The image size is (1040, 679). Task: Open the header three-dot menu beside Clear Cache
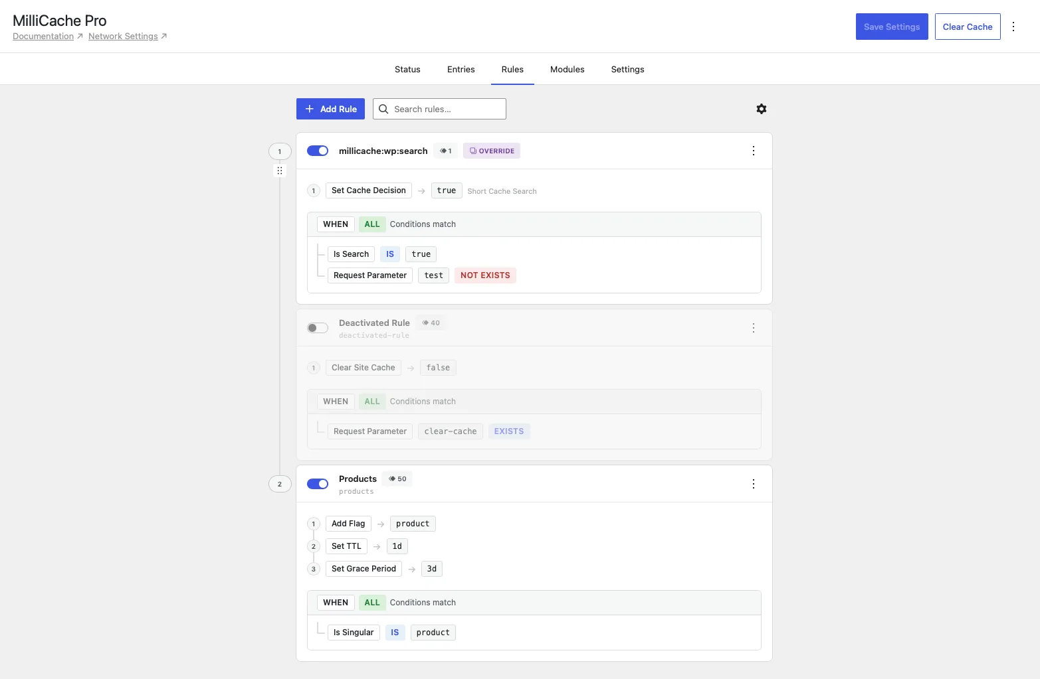(x=1013, y=27)
